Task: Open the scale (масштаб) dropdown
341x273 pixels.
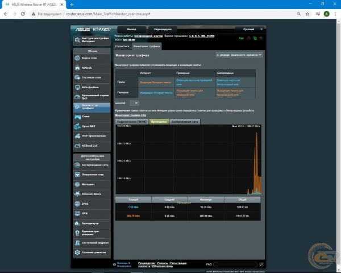Action: tap(134, 103)
